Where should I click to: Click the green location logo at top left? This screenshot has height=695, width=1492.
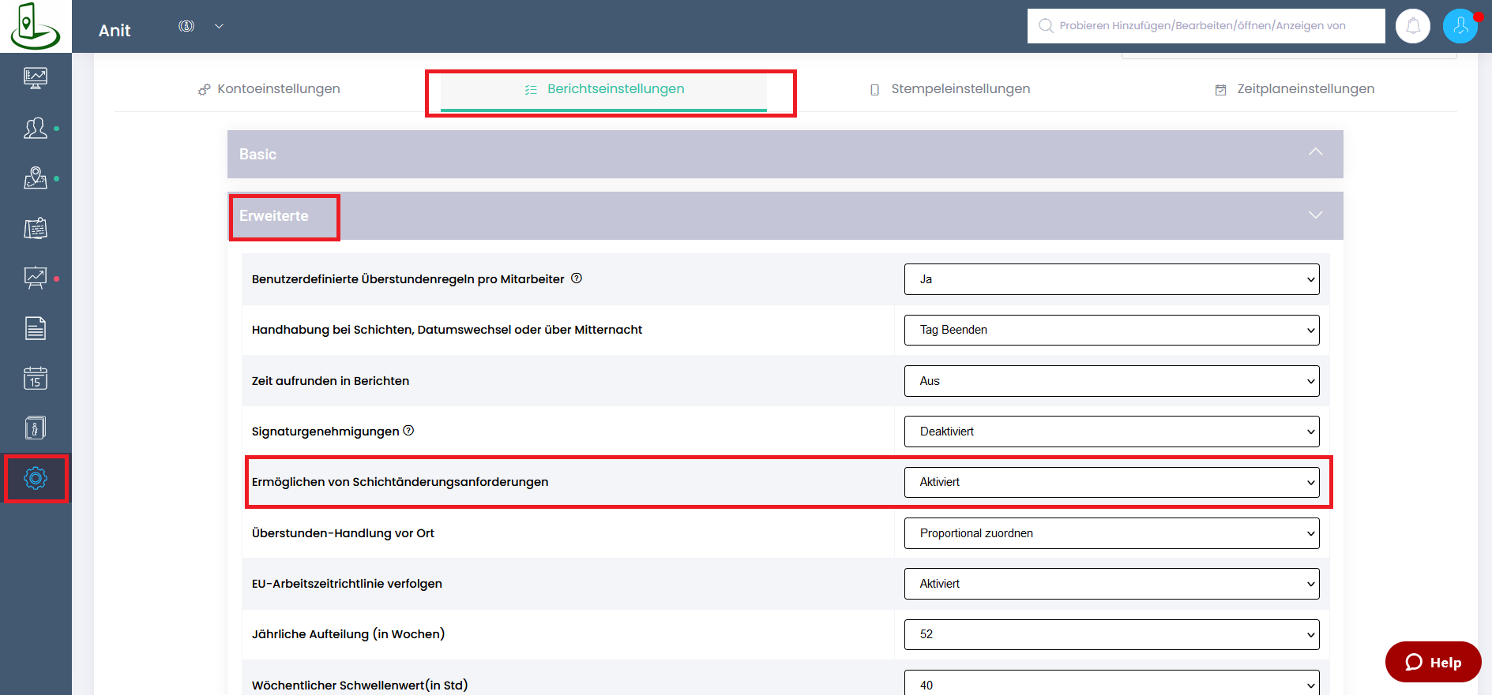(x=35, y=26)
